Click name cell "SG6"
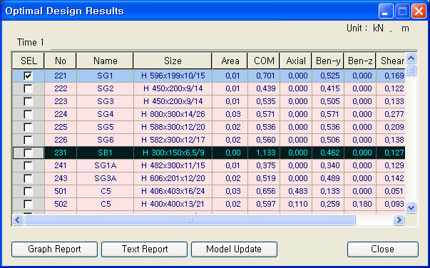 pos(106,140)
